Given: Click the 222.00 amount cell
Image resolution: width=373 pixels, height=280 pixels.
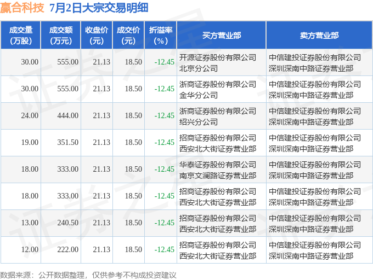Looking at the screenshot, I should point(68,249).
